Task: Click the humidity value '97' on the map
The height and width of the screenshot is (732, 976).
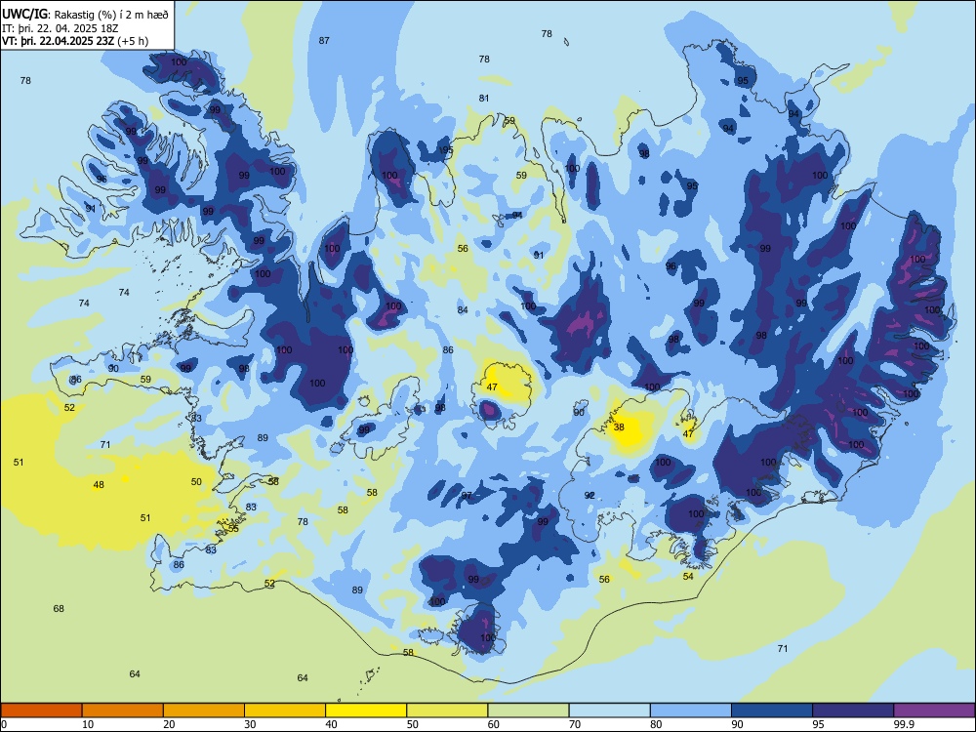Action: tap(467, 496)
